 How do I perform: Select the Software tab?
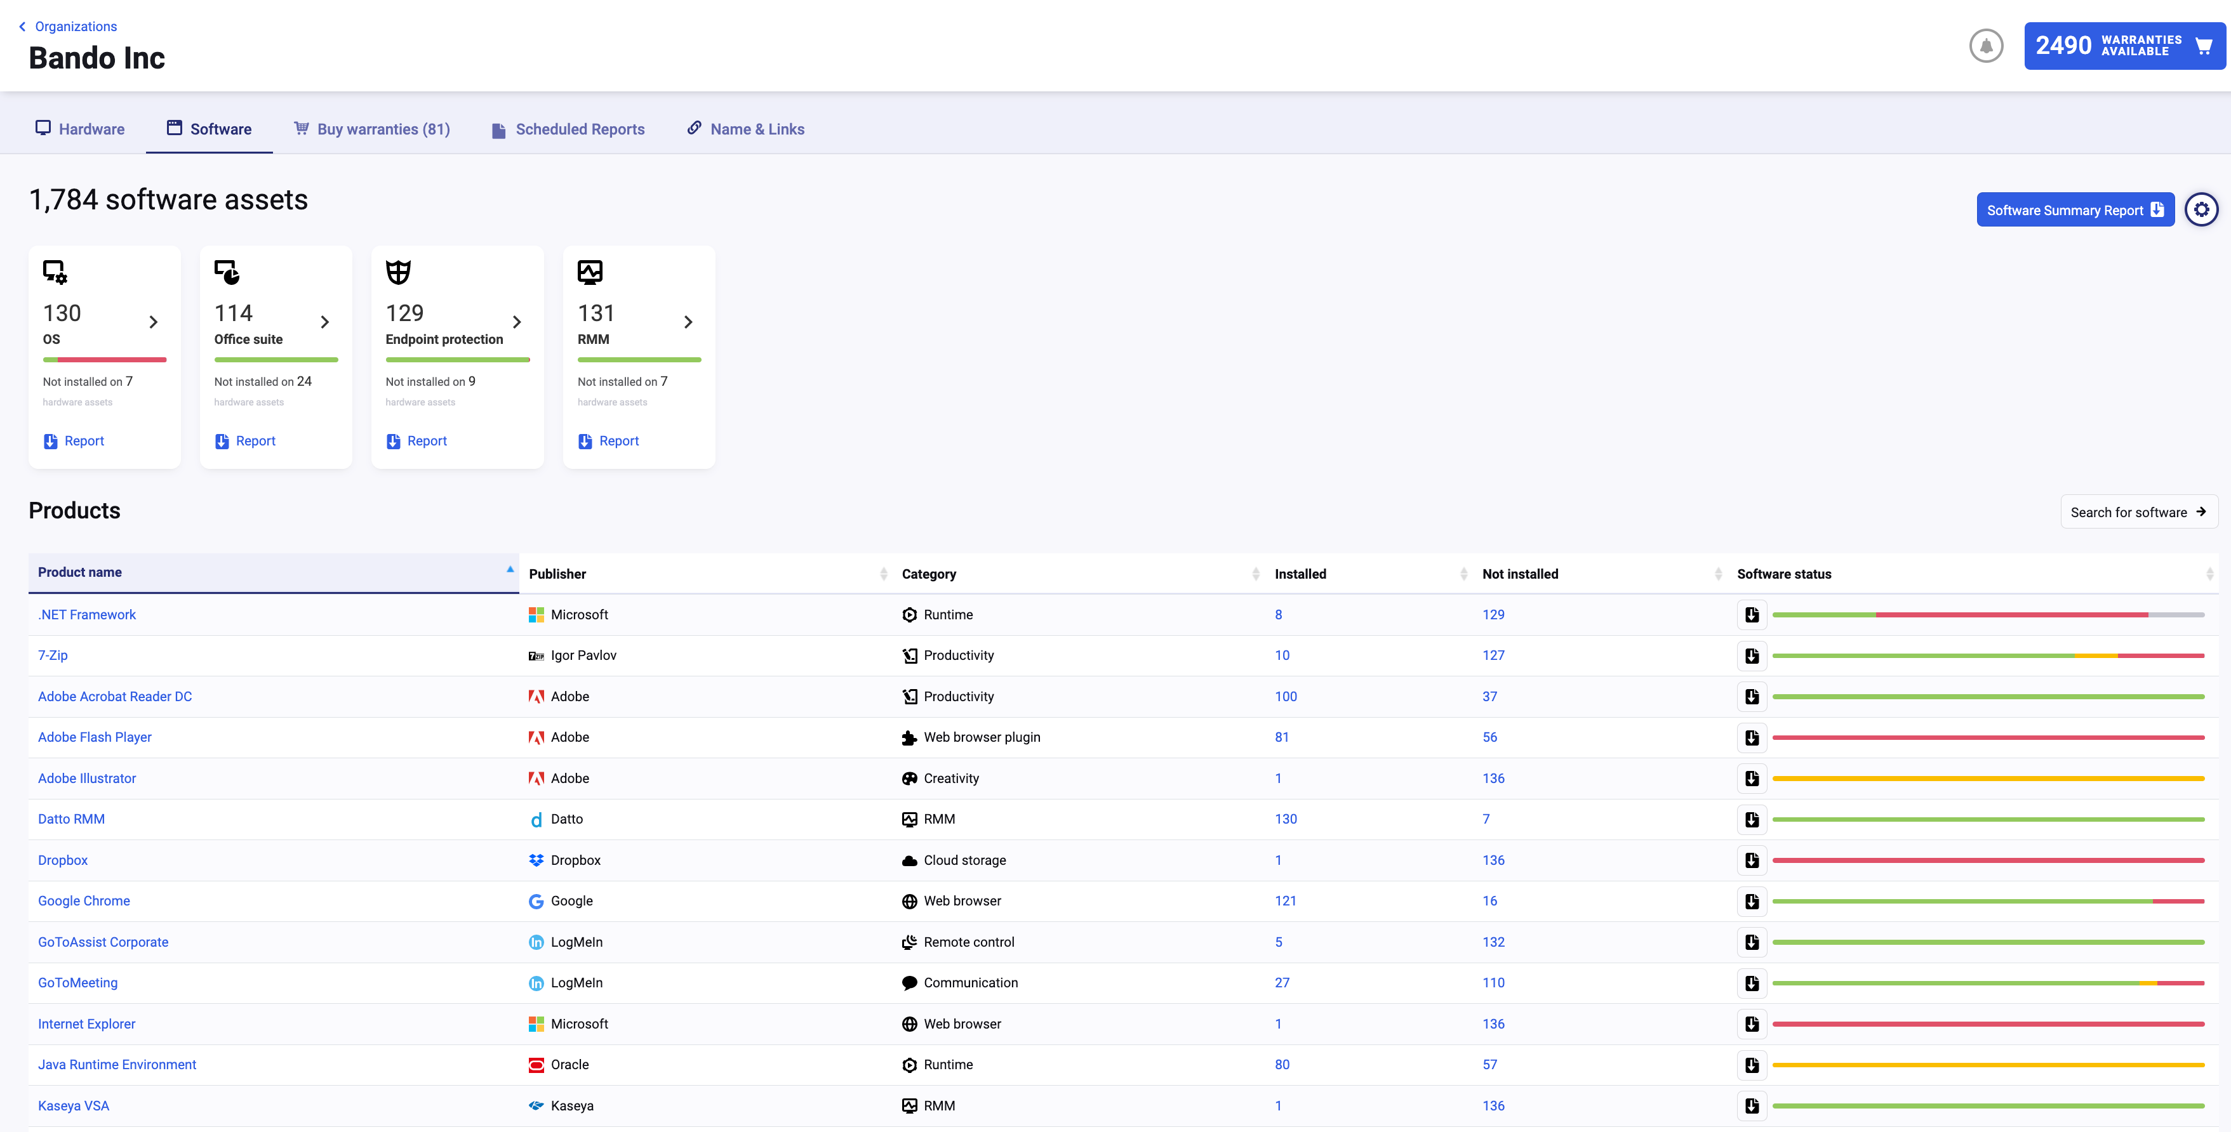[209, 129]
